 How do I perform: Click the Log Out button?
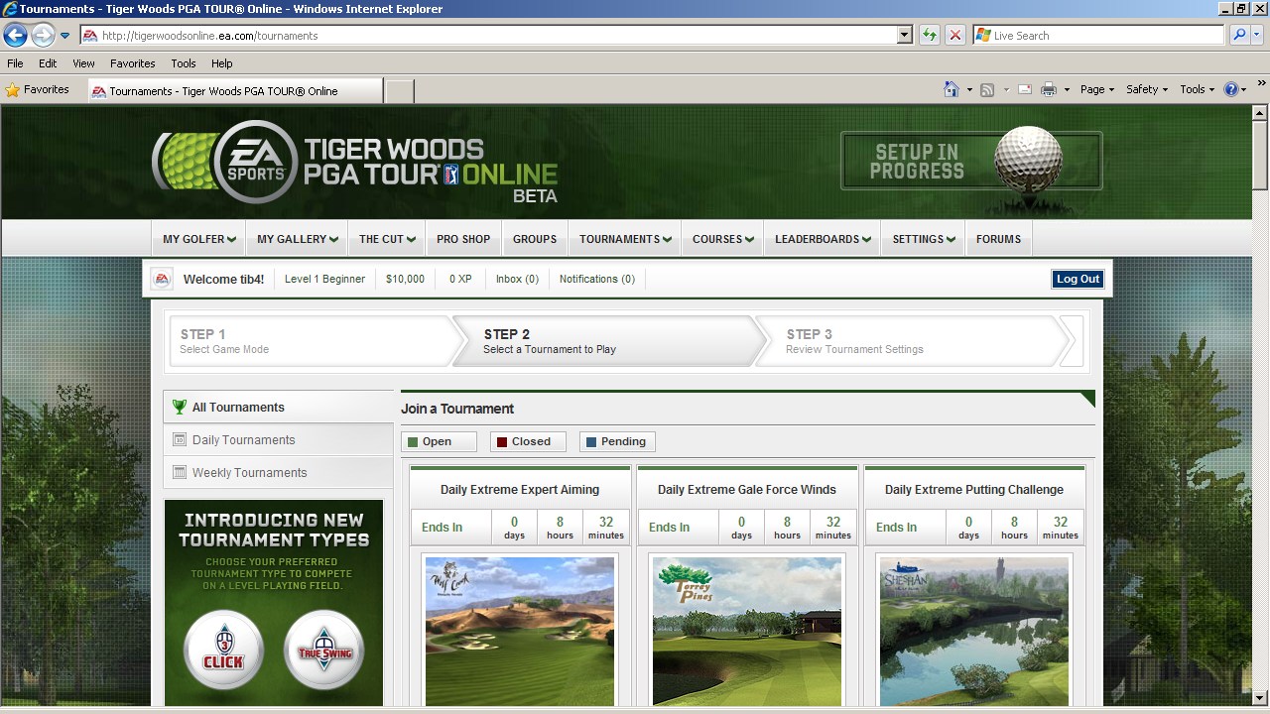point(1078,279)
